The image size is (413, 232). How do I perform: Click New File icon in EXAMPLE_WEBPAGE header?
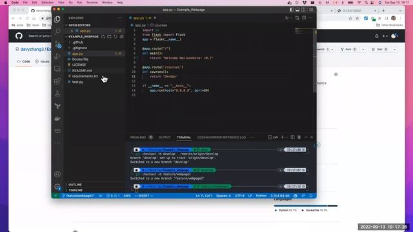pyautogui.click(x=103, y=37)
